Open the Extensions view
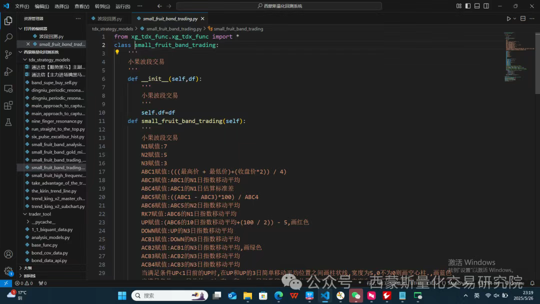The width and height of the screenshot is (540, 304). [8, 105]
